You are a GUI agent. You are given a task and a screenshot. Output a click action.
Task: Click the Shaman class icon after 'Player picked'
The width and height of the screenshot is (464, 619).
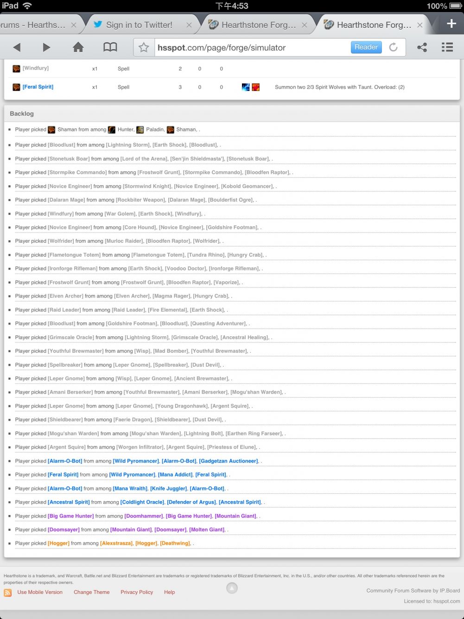(51, 130)
